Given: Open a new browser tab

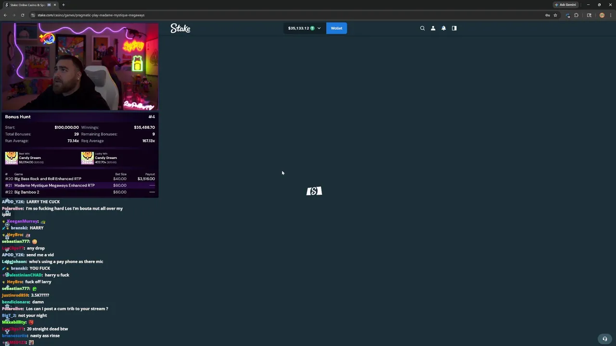Looking at the screenshot, I should coord(63,5).
